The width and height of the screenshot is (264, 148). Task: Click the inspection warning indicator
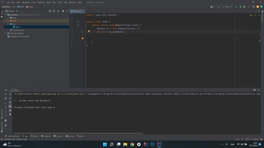tap(251, 15)
